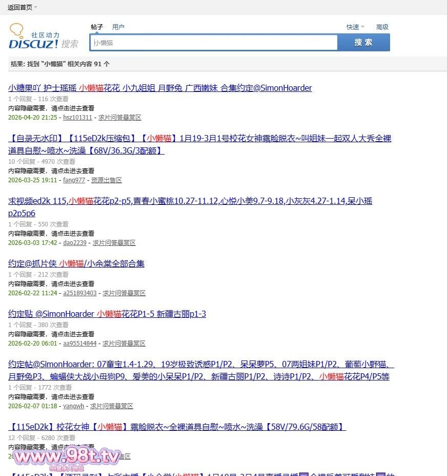Switch to the 用户 search tab
The width and height of the screenshot is (447, 476).
(x=118, y=27)
